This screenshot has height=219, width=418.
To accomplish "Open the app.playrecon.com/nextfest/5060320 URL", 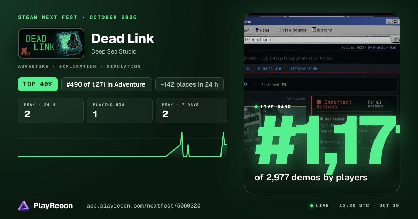I will pyautogui.click(x=144, y=206).
